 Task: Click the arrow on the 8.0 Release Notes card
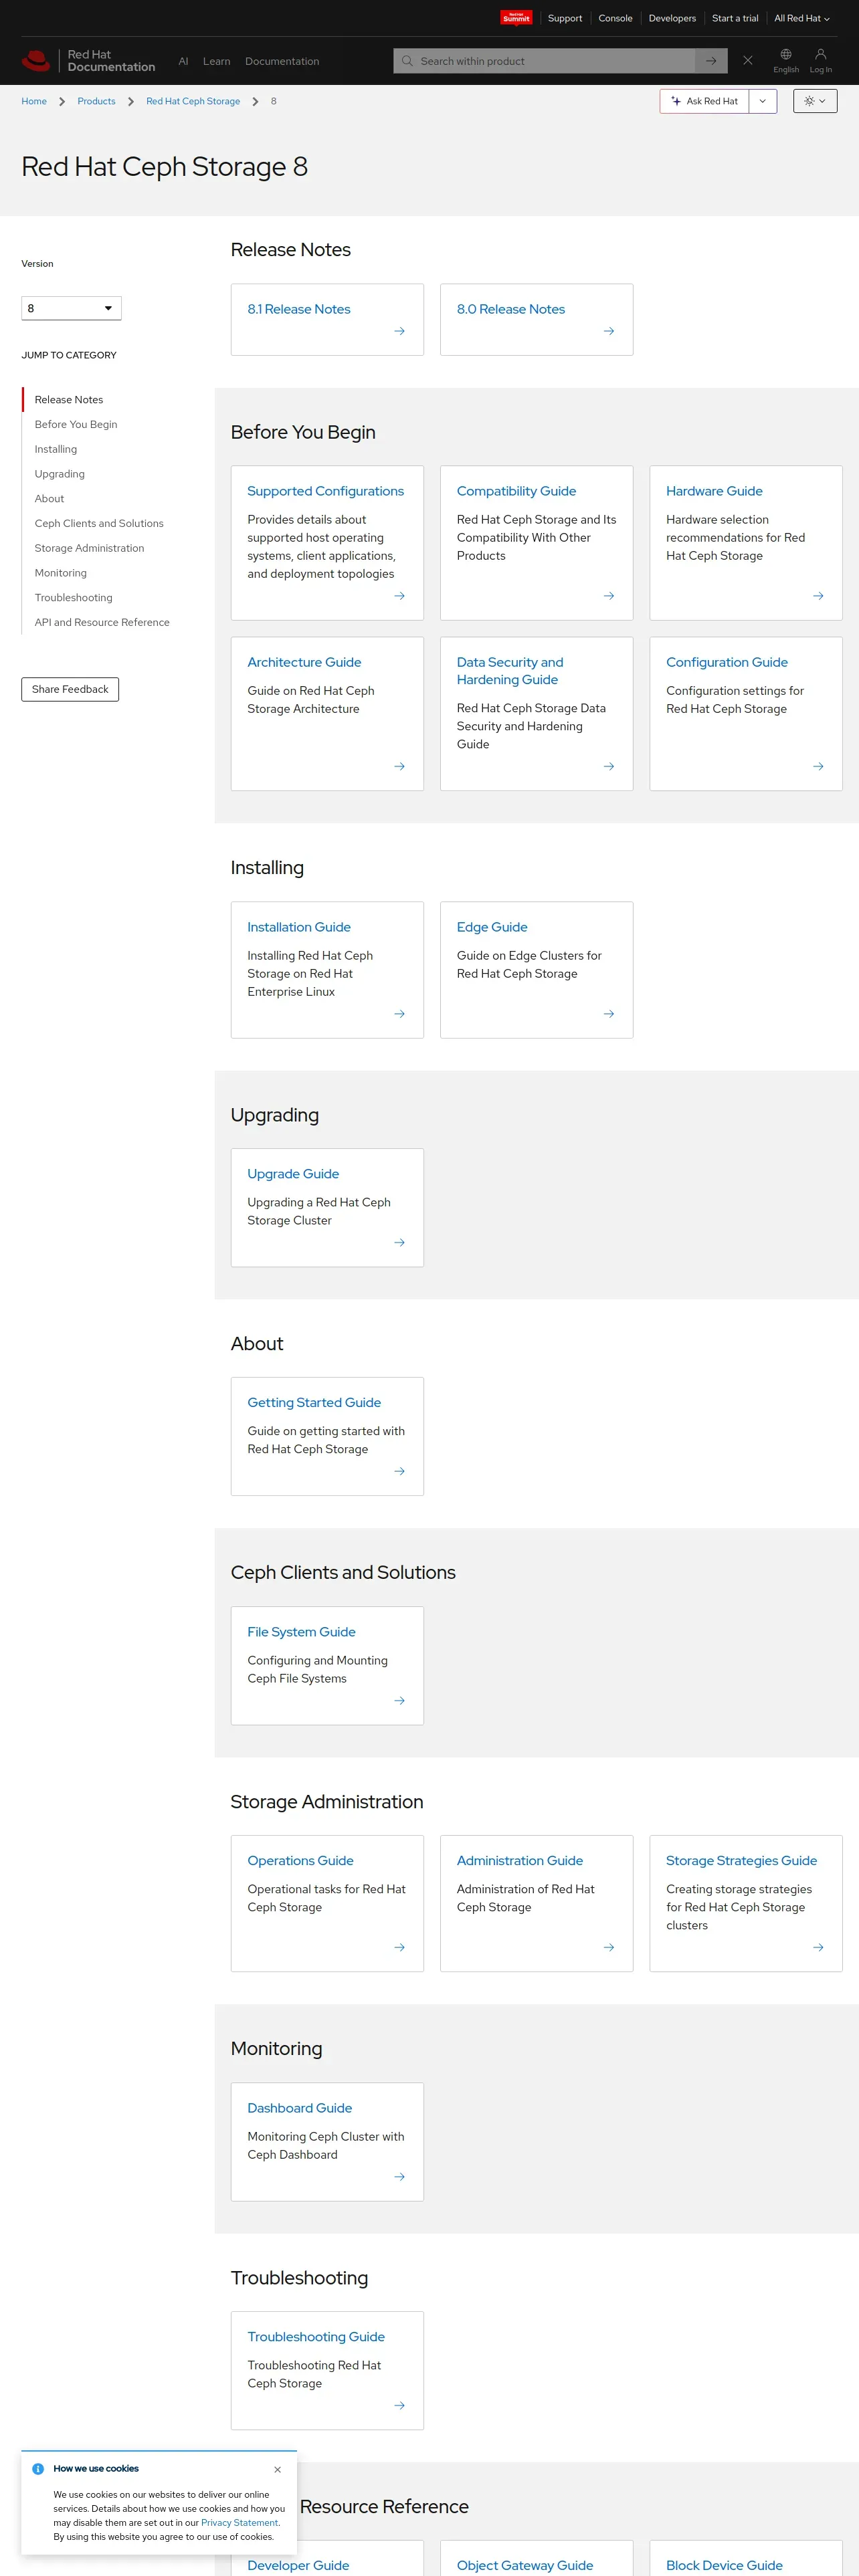click(609, 331)
